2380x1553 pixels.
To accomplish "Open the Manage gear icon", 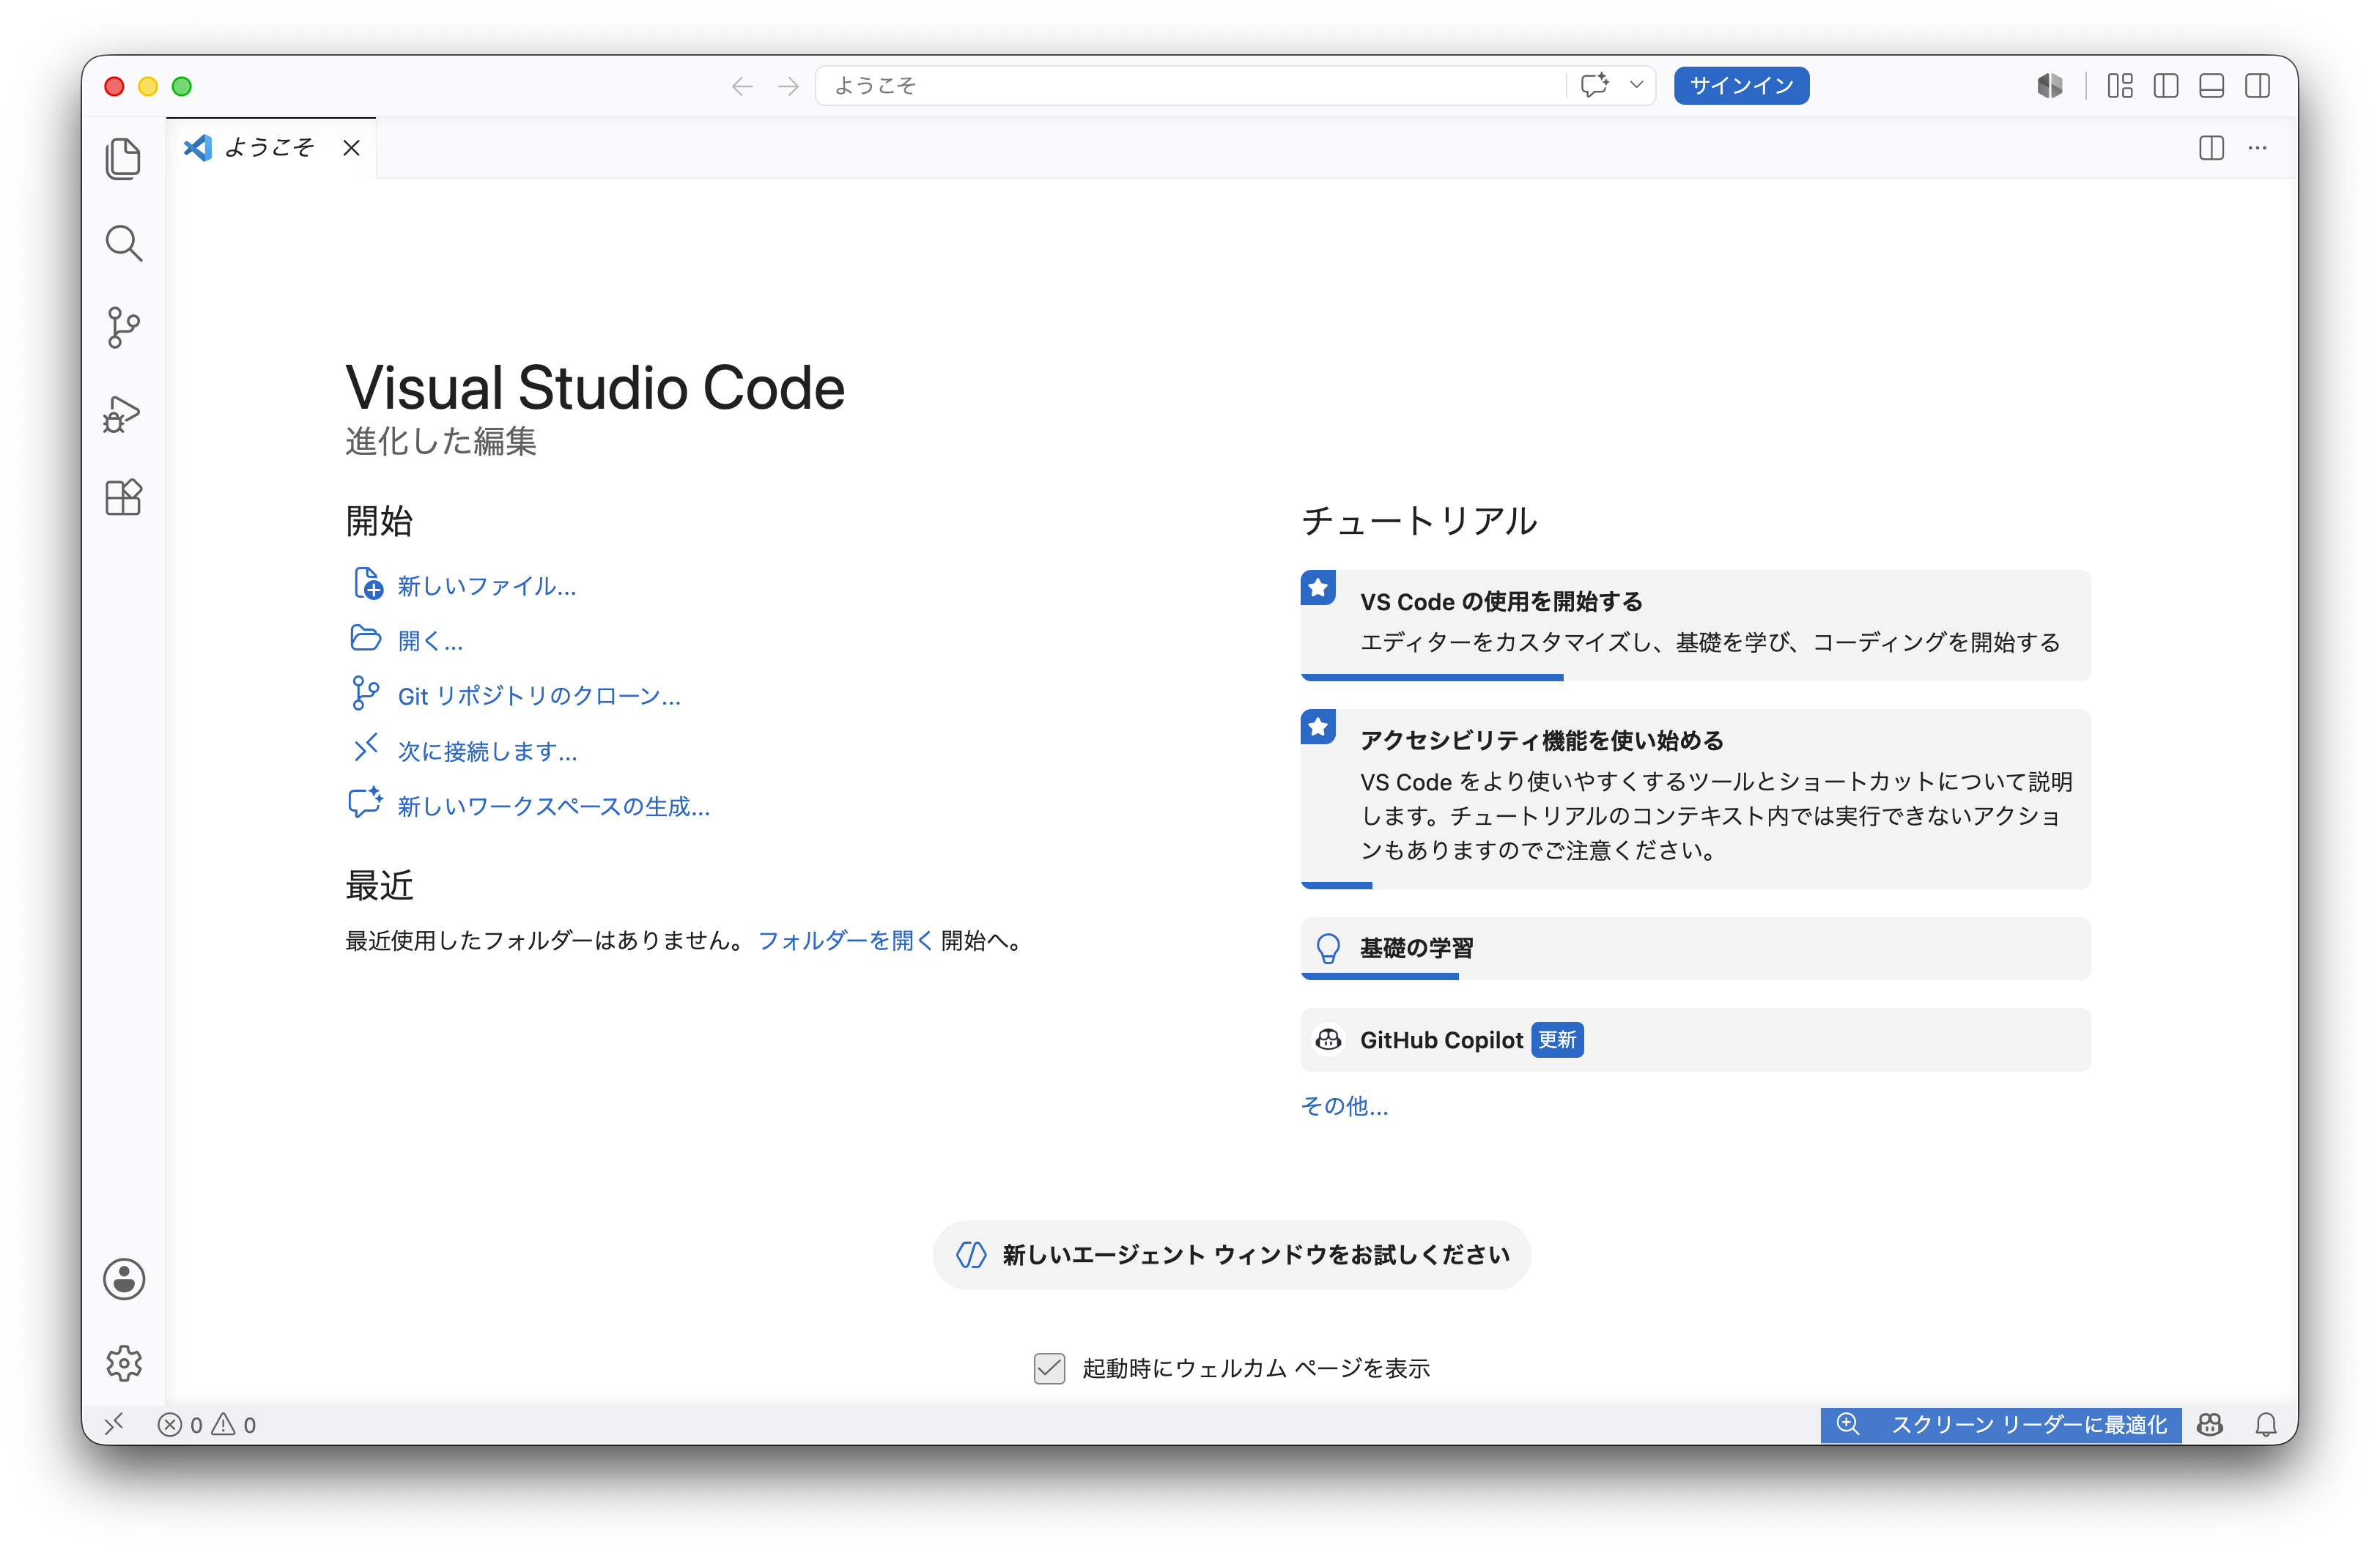I will [124, 1363].
